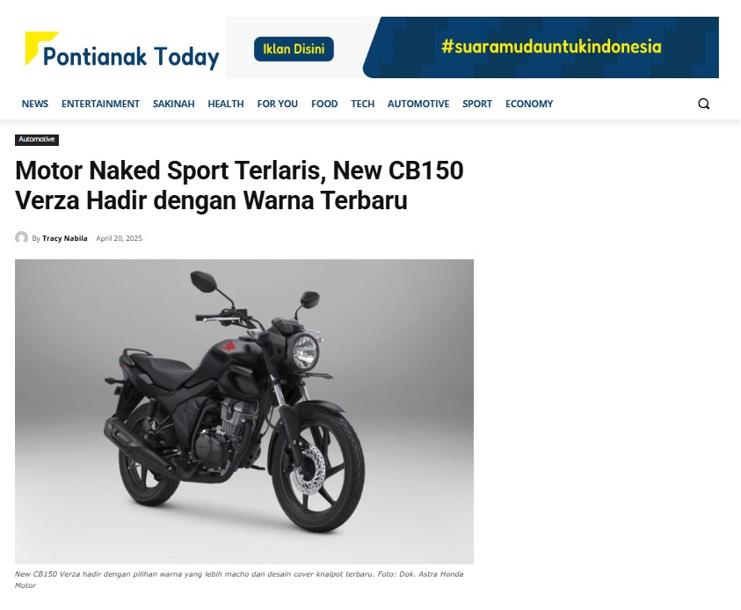Open author Tracy Nabila's profile link
Screen dimensions: 741x610
[65, 238]
